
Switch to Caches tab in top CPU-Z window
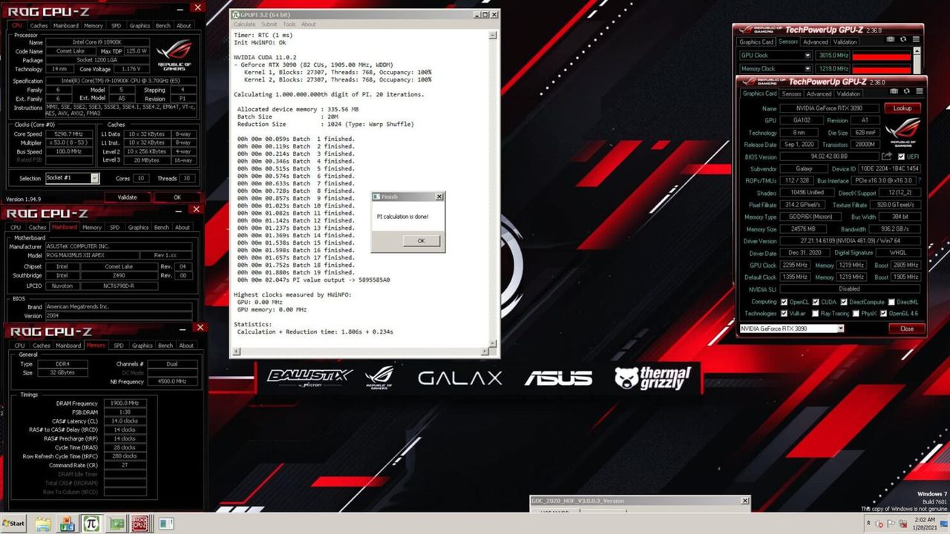point(39,25)
